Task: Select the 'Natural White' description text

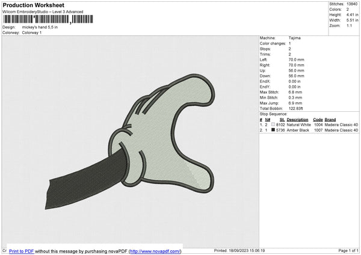Action: pos(298,124)
